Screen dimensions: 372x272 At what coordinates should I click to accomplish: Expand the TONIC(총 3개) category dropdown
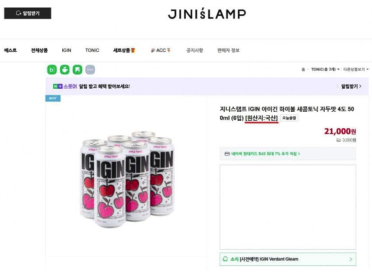[x=325, y=70]
